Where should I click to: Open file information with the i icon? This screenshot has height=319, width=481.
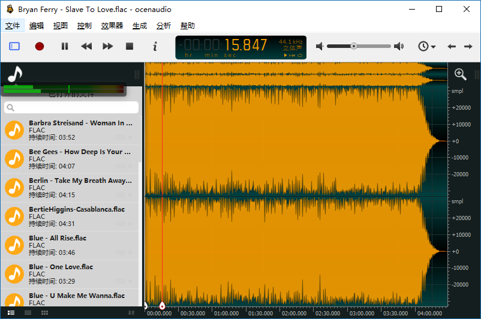pos(155,46)
